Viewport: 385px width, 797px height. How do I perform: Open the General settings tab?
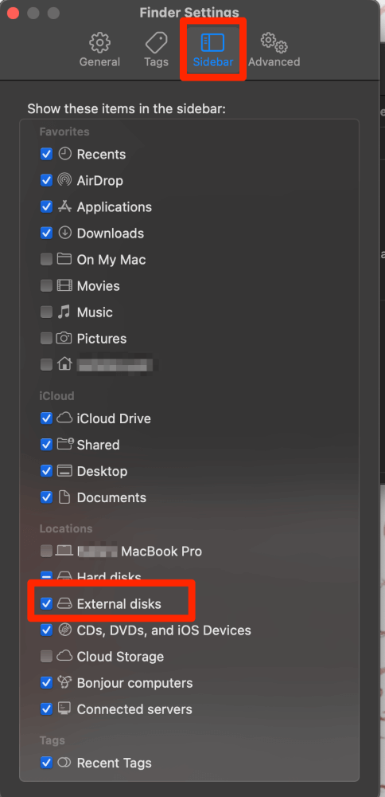99,49
